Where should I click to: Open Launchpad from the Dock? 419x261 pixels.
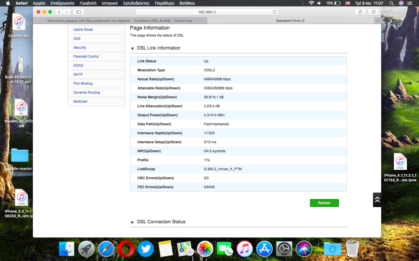[86, 249]
